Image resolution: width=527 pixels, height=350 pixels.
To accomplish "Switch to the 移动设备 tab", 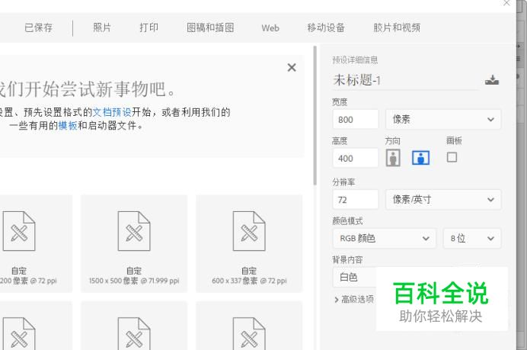I will (326, 27).
